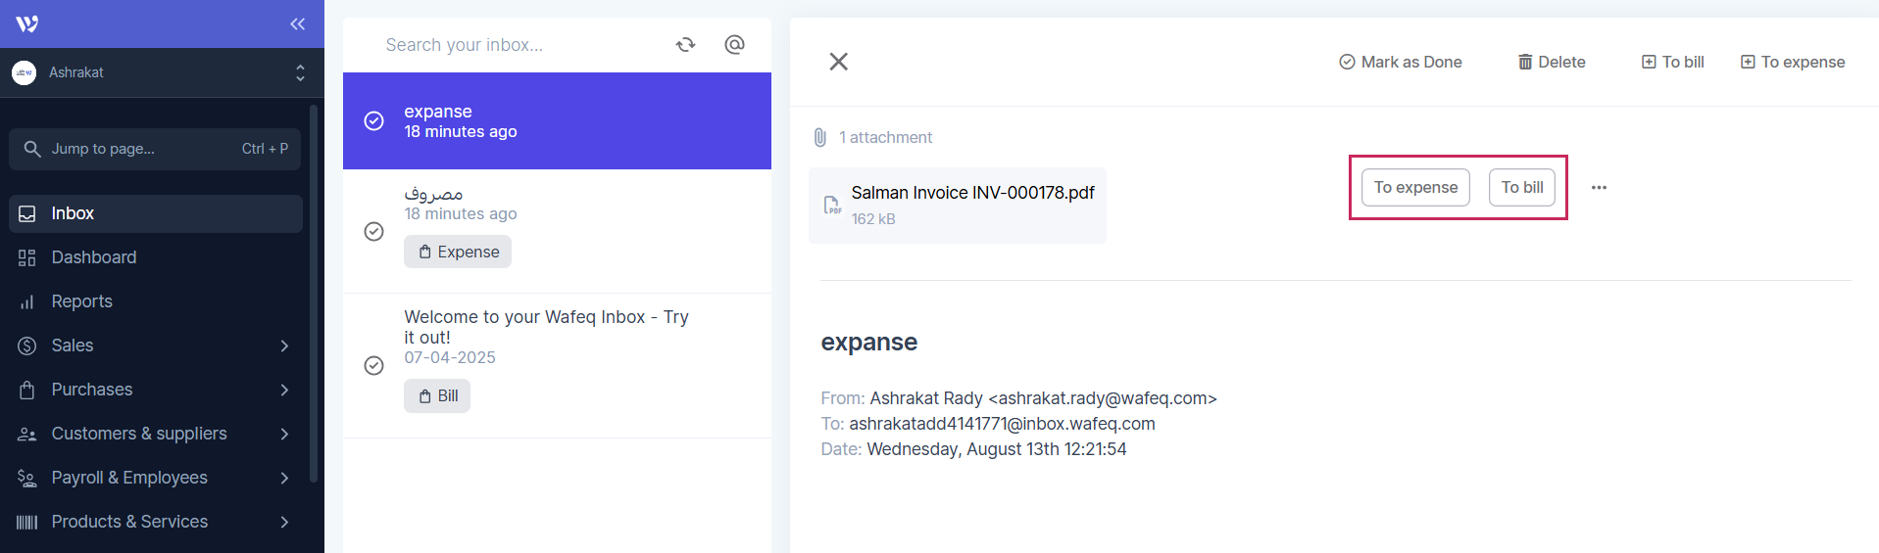
Task: Click the @ email address icon
Action: (734, 45)
